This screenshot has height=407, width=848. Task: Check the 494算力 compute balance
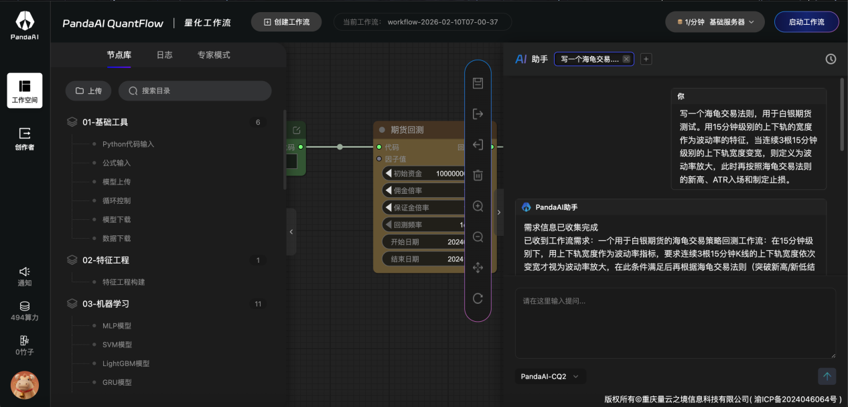pos(25,310)
